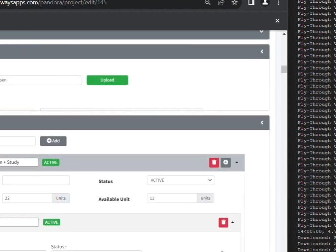Click the reading list icon near profile avatar
The height and width of the screenshot is (252, 336).
pos(251,3)
